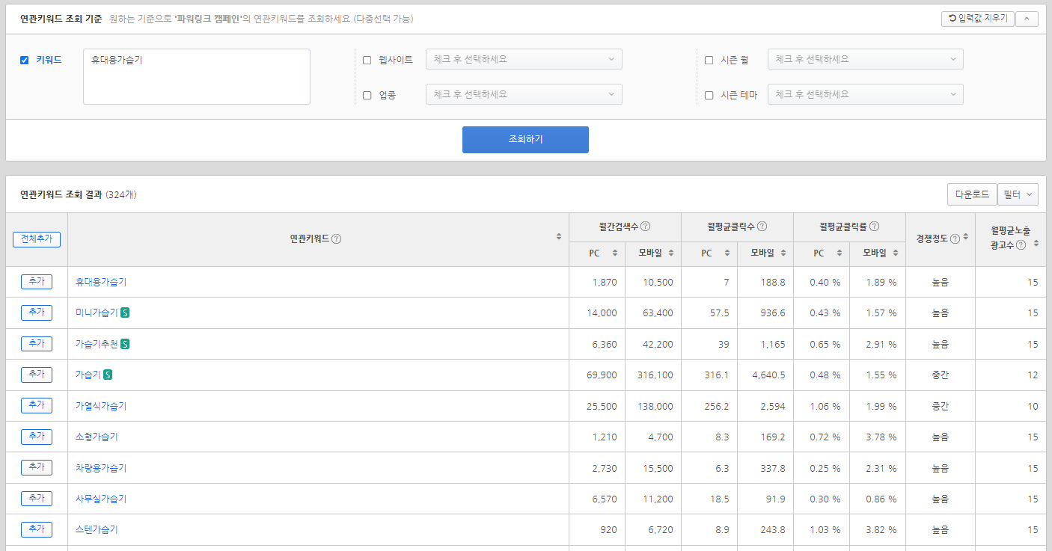Viewport: 1052px width, 551px height.
Task: Collapse the 연관키워드 조회 기준 panel
Action: (1027, 19)
